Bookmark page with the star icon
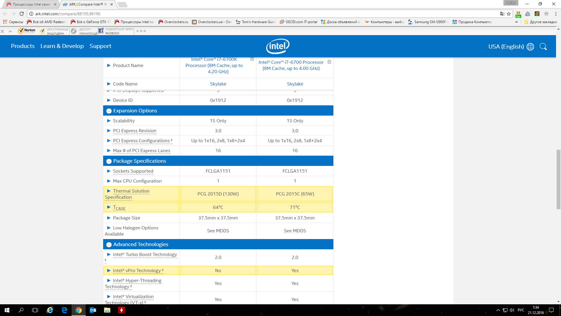Image resolution: width=561 pixels, height=316 pixels. coord(509,14)
